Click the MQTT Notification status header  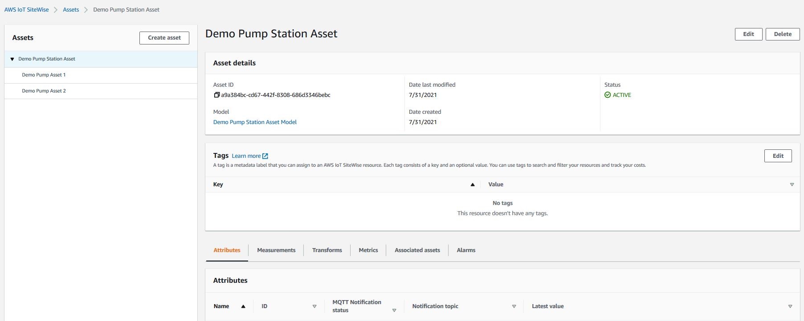click(357, 306)
